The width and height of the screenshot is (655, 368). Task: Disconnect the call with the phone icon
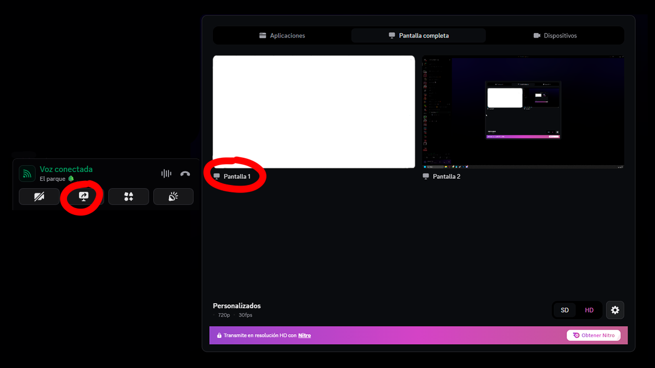point(185,173)
